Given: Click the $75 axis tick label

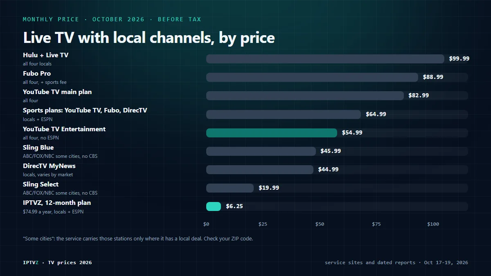Looking at the screenshot, I should [x=376, y=224].
